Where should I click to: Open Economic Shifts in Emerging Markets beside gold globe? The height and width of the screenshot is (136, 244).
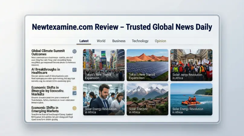click(x=45, y=109)
